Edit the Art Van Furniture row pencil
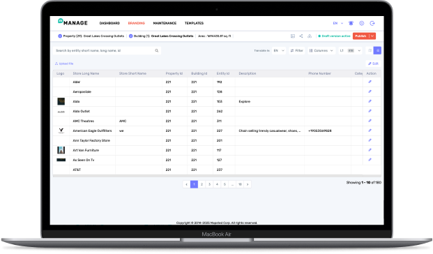This screenshot has height=254, width=433. click(x=370, y=150)
